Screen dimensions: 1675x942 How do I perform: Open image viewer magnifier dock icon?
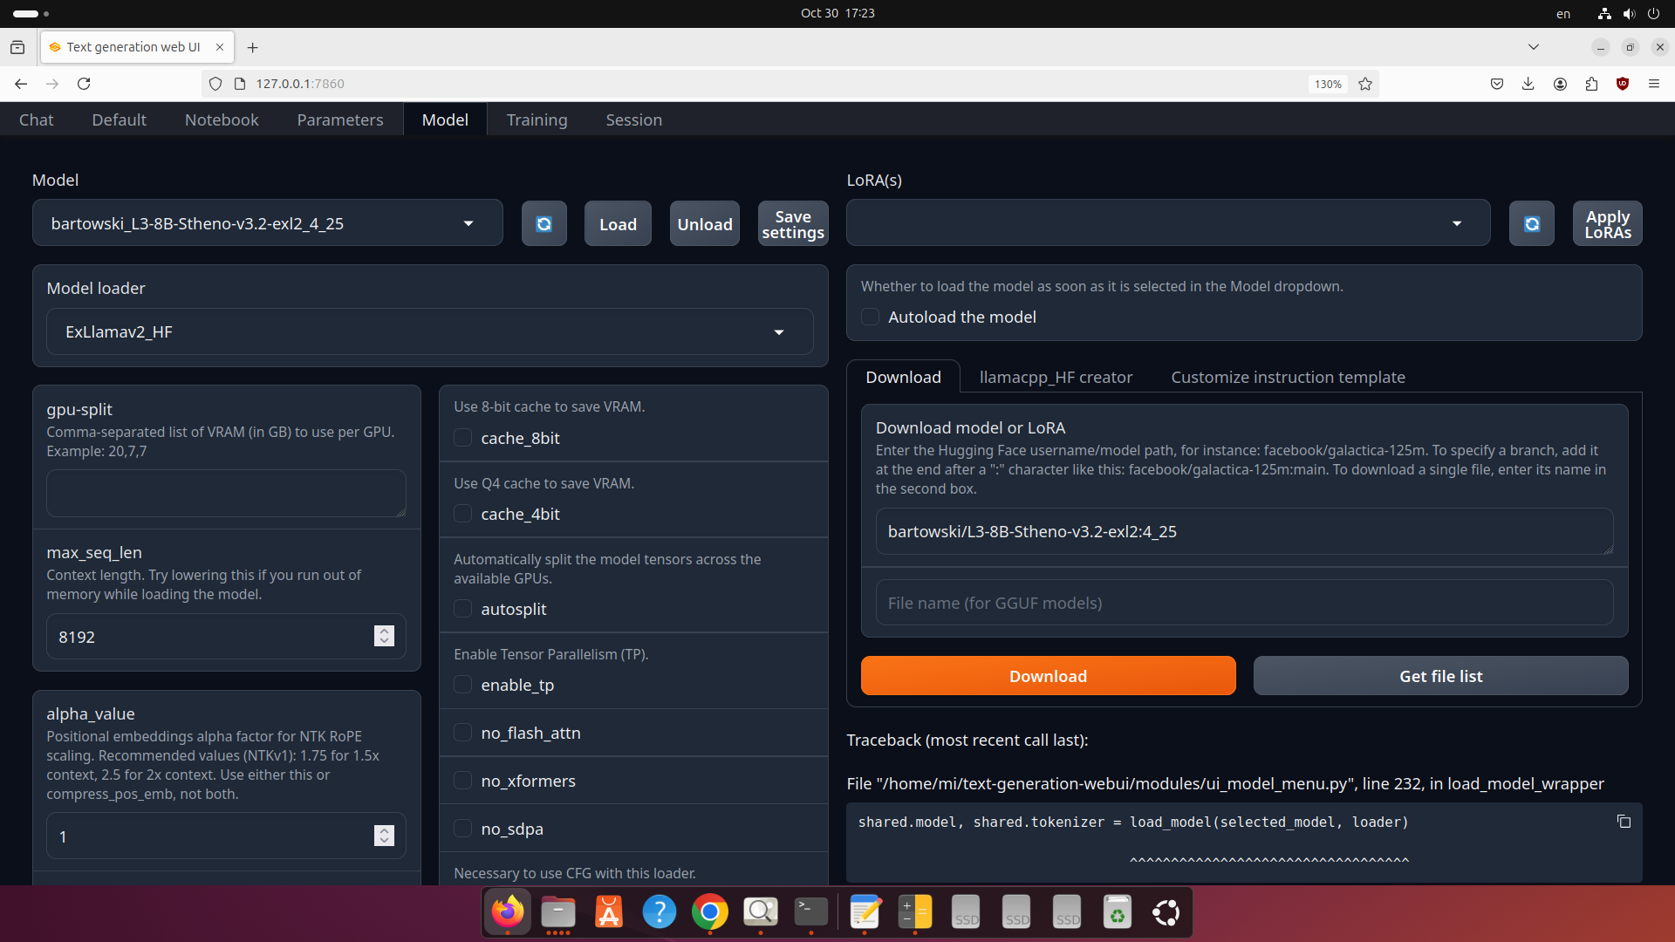pos(761,912)
